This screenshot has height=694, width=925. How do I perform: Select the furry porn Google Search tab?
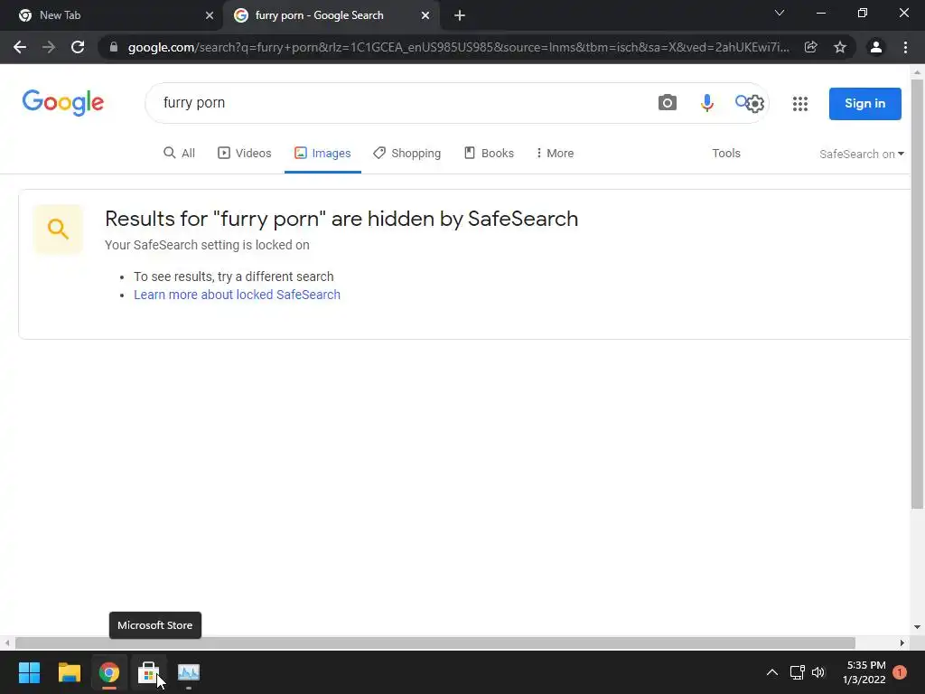point(331,15)
